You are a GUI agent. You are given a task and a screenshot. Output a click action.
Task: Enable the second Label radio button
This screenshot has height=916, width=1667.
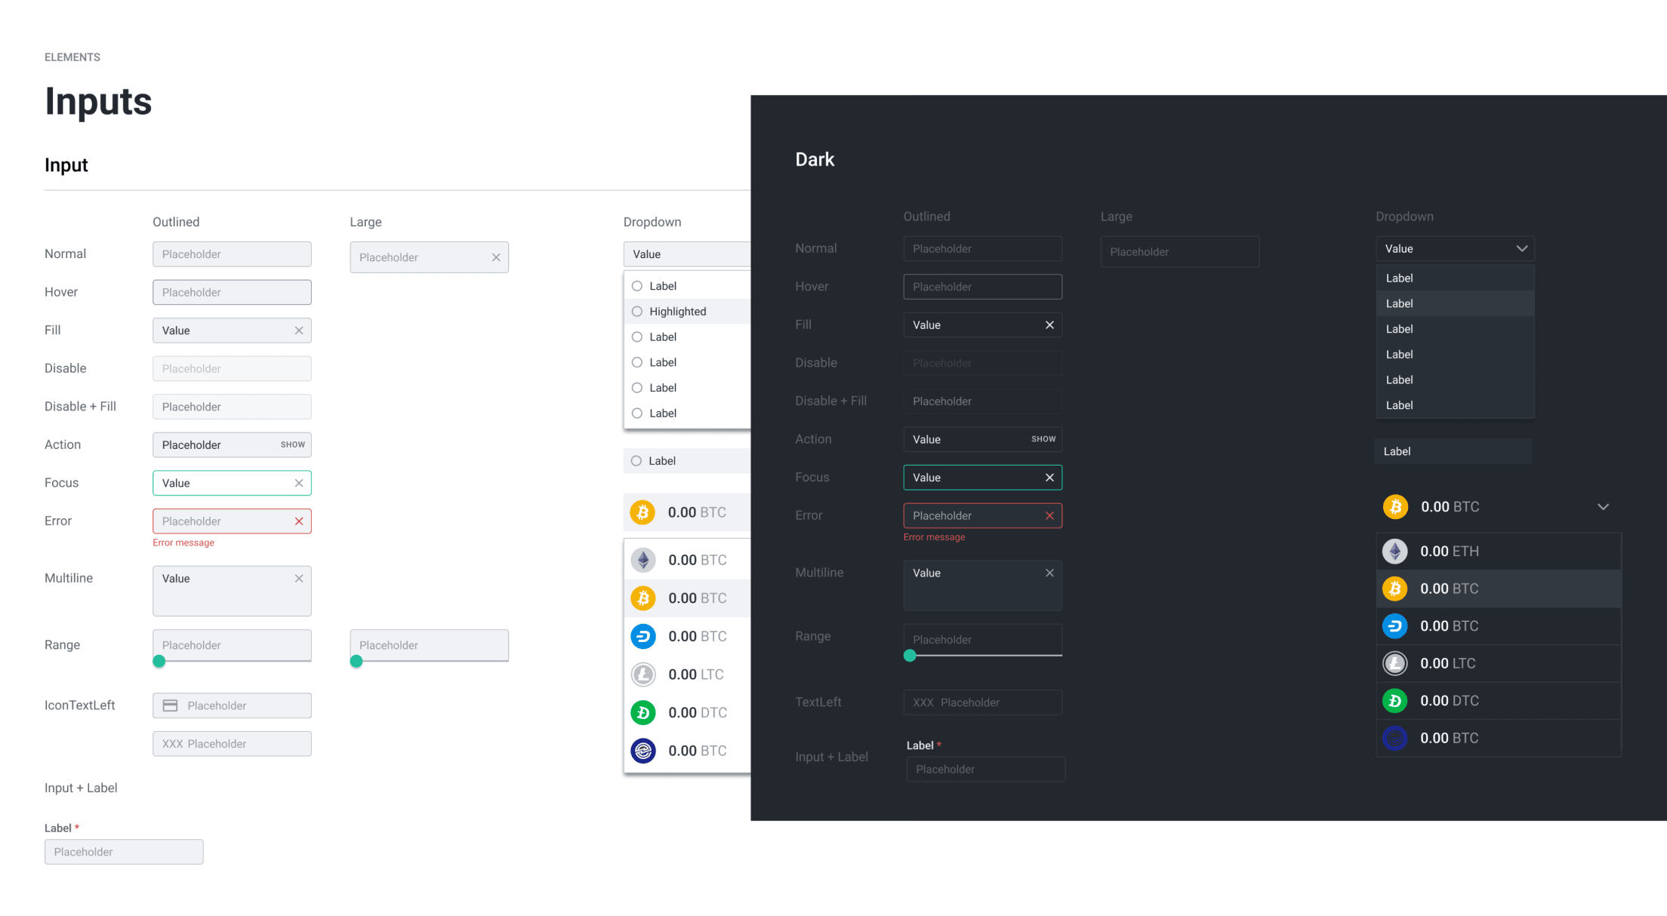636,337
